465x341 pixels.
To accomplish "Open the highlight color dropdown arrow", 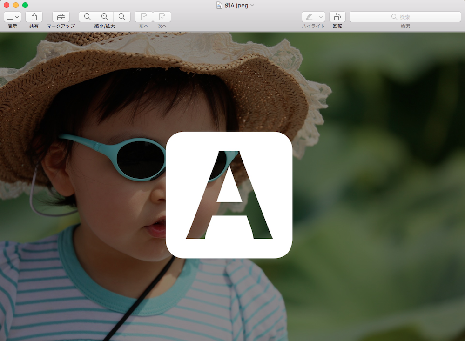I will pos(321,17).
